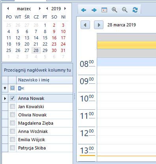Click the filter row pin icon

pyautogui.click(x=5, y=88)
